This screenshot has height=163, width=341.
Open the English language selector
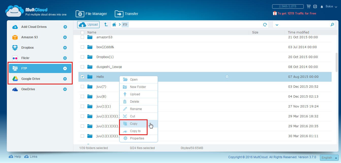coord(329,157)
